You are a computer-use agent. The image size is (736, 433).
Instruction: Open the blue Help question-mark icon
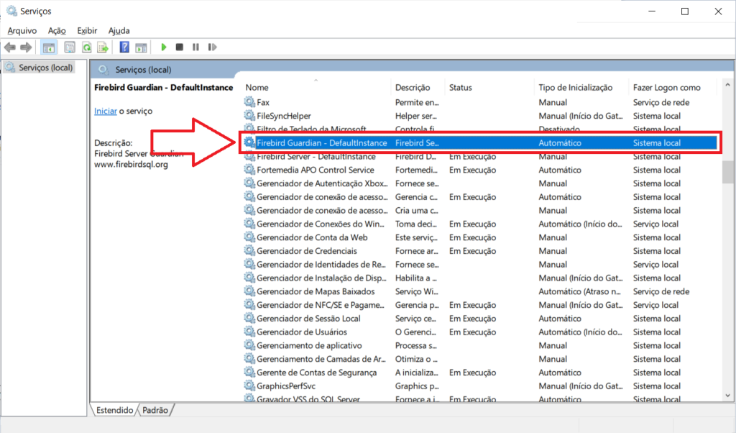pos(124,47)
